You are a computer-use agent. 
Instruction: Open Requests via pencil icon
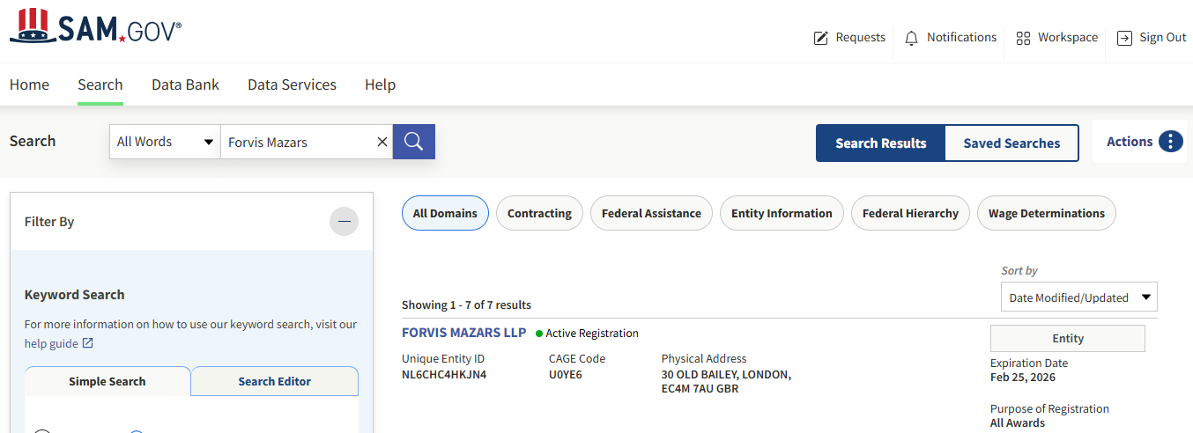click(x=821, y=38)
